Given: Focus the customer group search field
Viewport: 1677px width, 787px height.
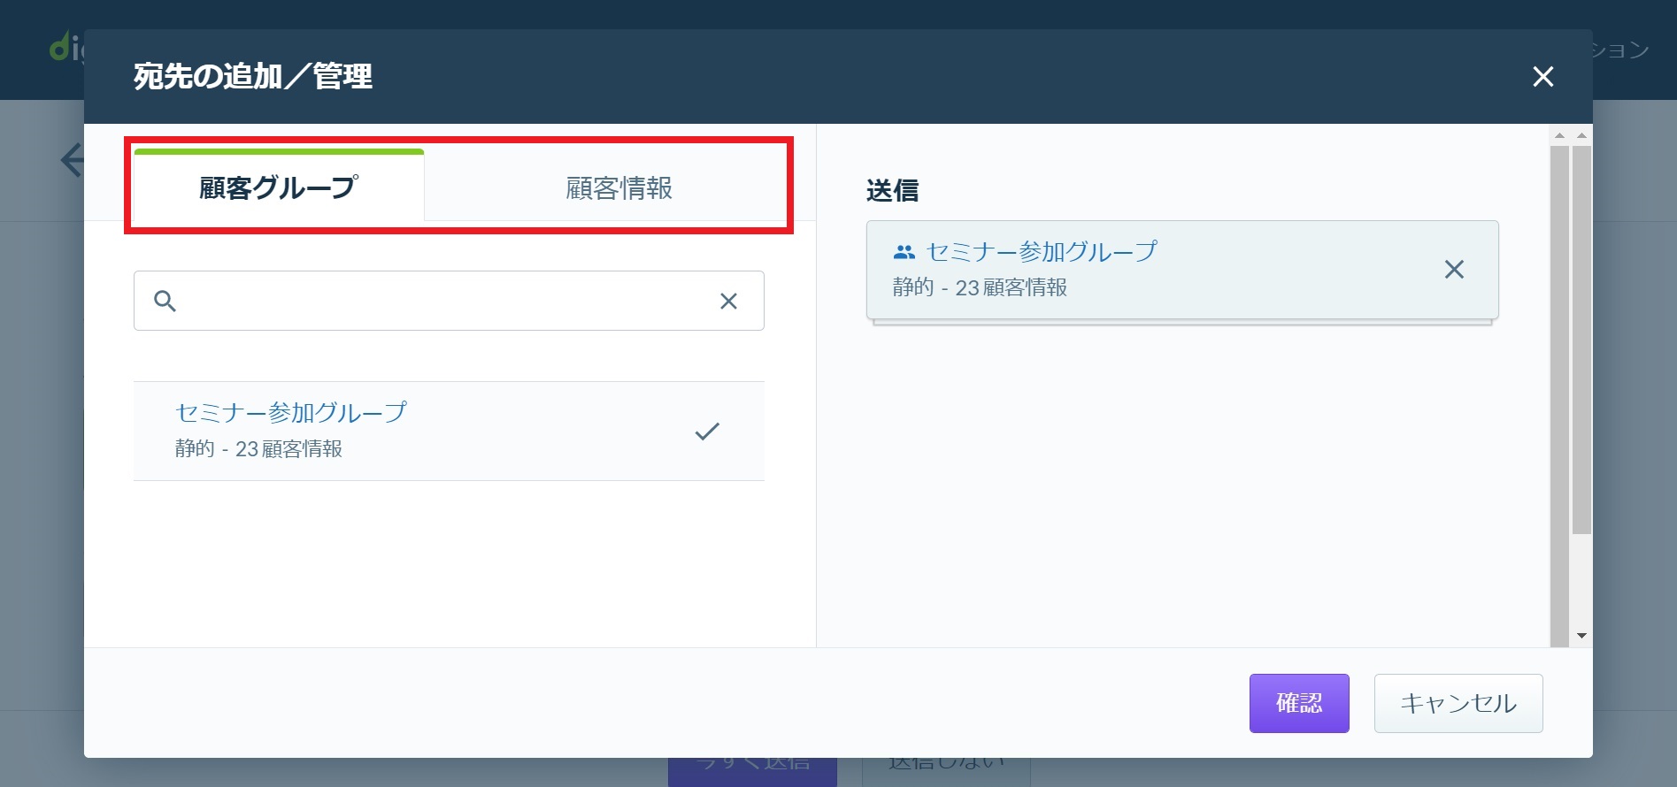Looking at the screenshot, I should click(448, 301).
